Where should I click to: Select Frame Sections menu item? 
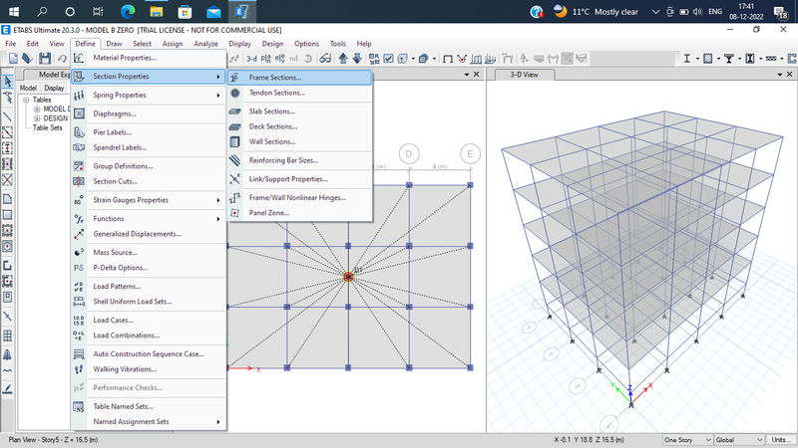(x=300, y=78)
